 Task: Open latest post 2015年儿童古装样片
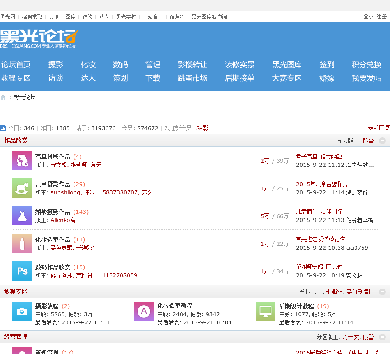(322, 184)
